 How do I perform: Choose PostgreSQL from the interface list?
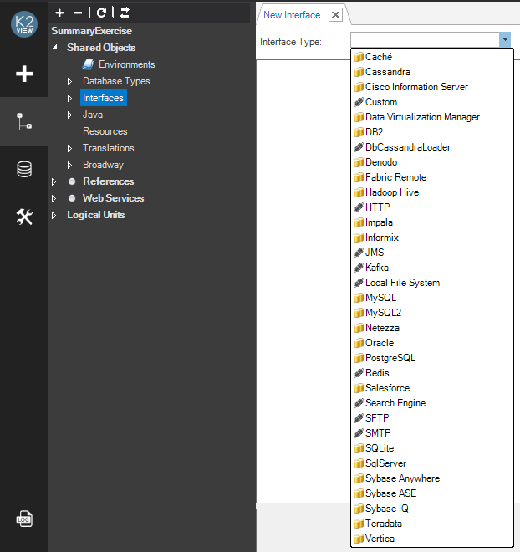coord(390,358)
